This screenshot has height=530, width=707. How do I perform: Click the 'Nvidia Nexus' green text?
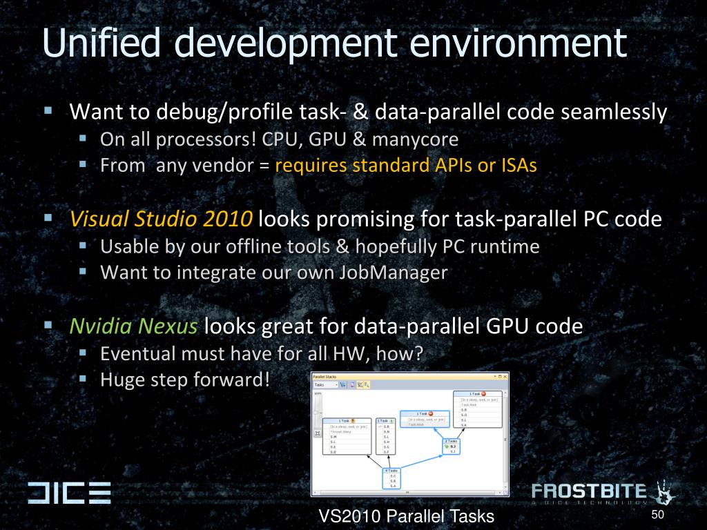coord(133,326)
